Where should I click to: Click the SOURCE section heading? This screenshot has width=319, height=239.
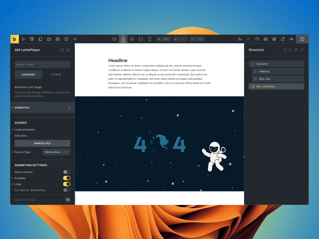[21, 123]
